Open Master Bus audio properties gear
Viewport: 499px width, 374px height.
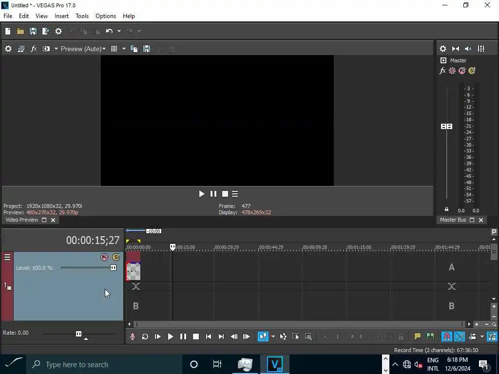[442, 49]
